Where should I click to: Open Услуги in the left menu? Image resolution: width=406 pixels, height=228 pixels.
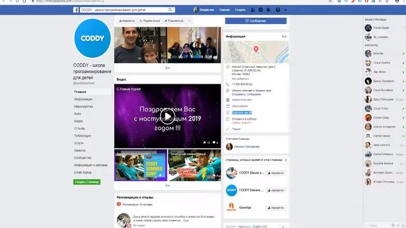pyautogui.click(x=79, y=143)
